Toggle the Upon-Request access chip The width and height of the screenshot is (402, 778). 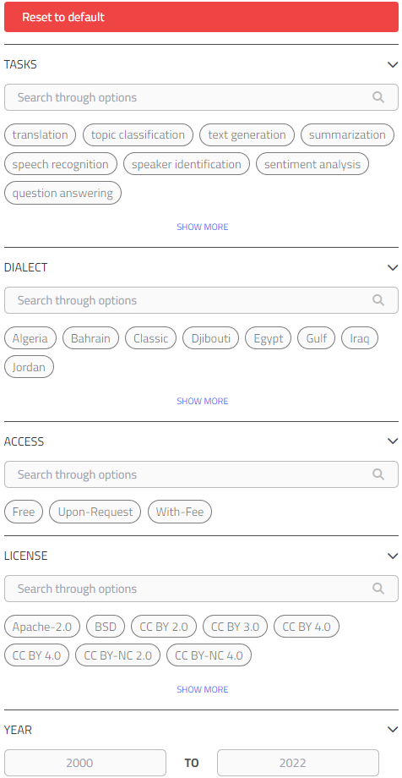pyautogui.click(x=95, y=512)
